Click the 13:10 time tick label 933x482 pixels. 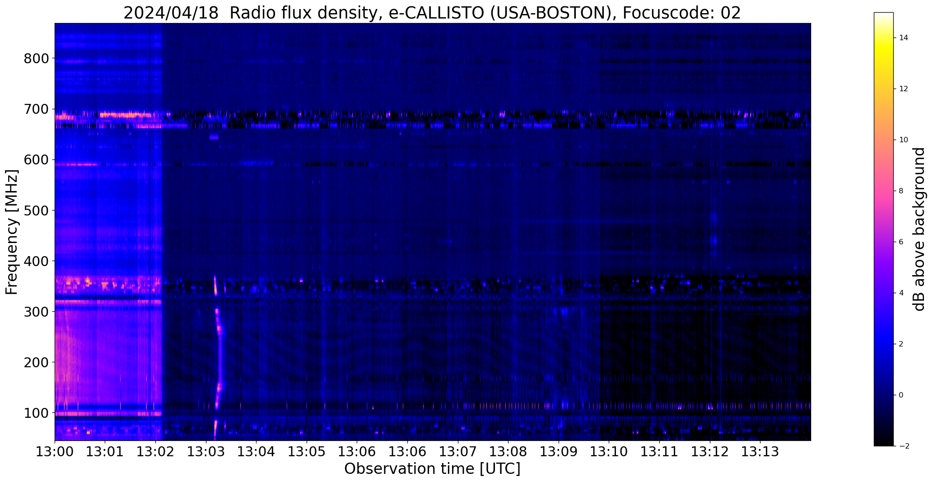[609, 451]
